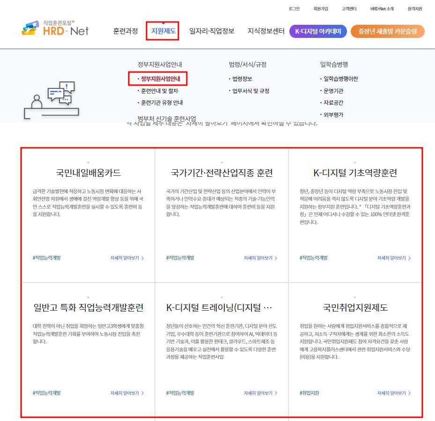Click #직업능력개발 tag in 국가기간·전략산업직종 card
The image size is (435, 421).
point(180,258)
